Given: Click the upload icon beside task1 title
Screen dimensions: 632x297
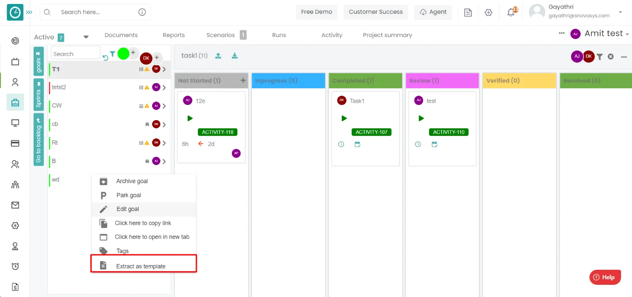Looking at the screenshot, I should point(218,56).
